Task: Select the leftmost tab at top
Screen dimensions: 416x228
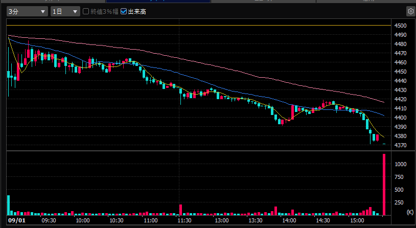Action: point(53,1)
